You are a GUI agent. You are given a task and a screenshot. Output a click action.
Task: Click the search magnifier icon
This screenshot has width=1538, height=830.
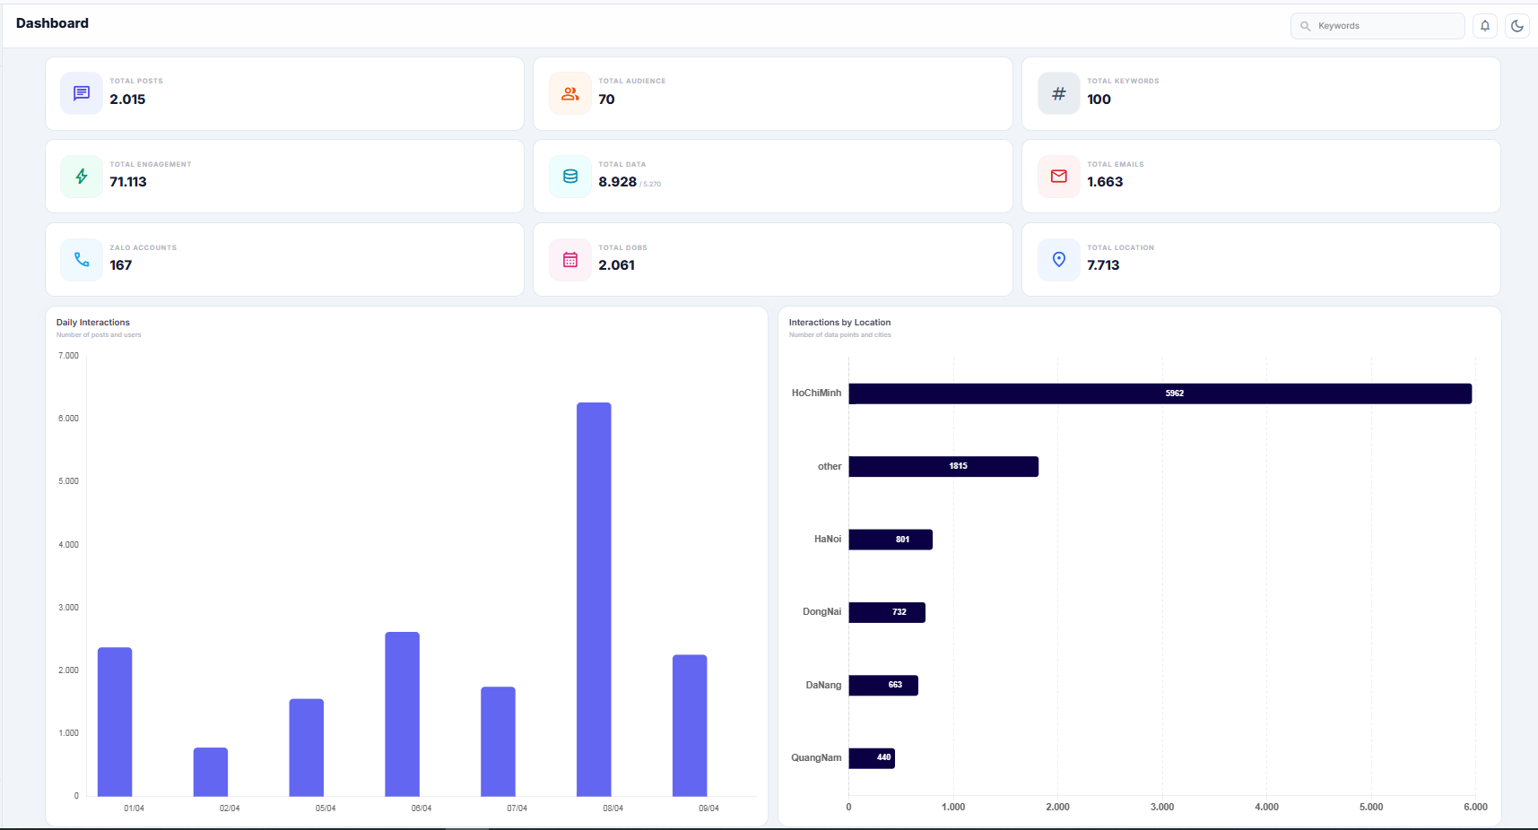click(x=1306, y=26)
